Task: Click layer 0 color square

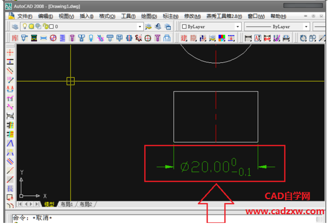Action: point(51,27)
